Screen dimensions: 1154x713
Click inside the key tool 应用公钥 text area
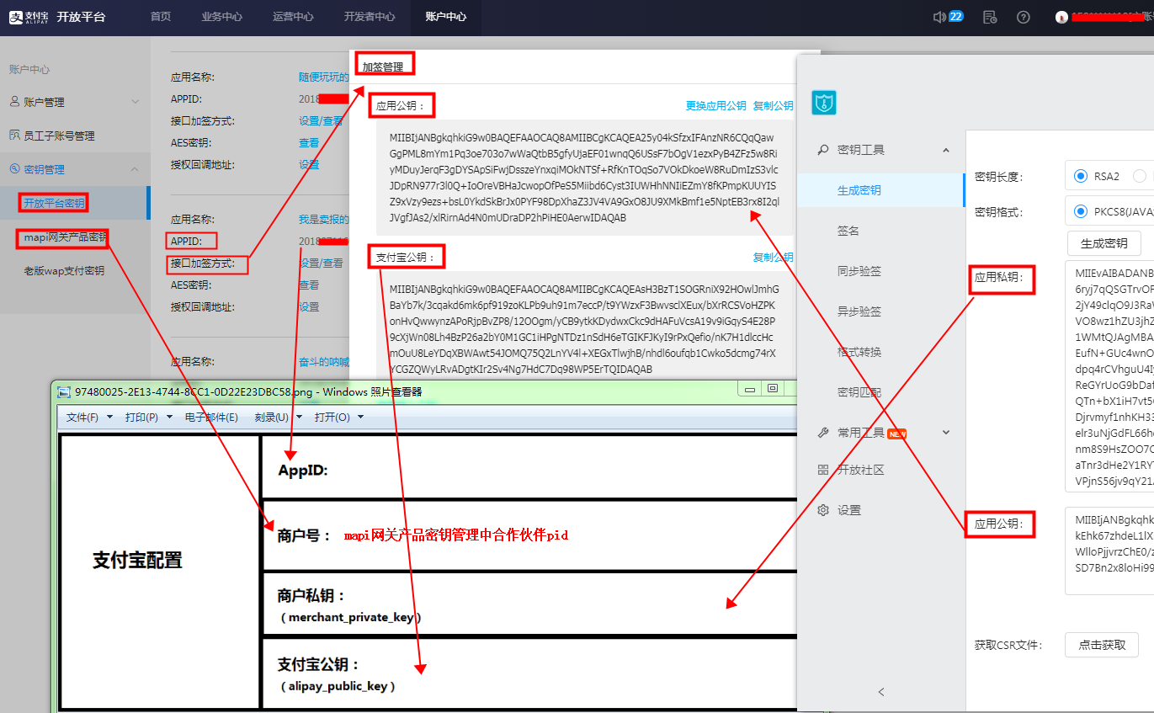click(x=1109, y=551)
